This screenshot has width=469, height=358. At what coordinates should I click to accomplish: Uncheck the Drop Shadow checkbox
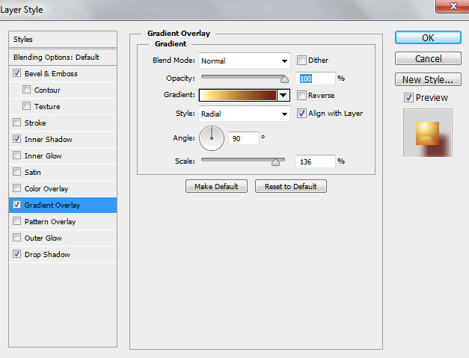click(x=16, y=253)
